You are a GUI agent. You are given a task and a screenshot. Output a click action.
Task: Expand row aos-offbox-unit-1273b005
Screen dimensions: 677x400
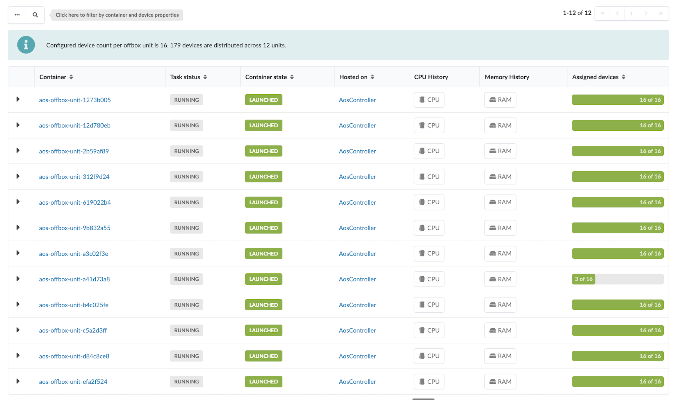18,99
